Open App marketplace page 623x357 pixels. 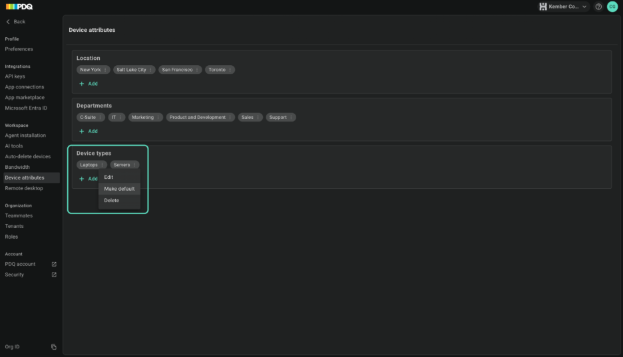pyautogui.click(x=25, y=98)
